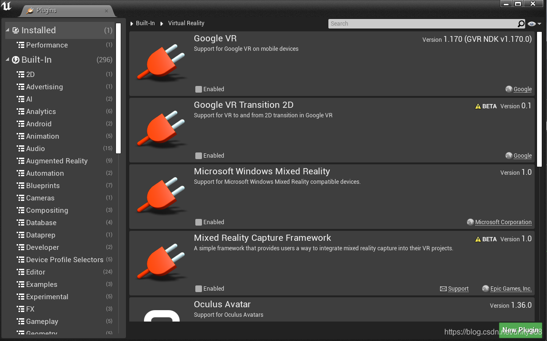The width and height of the screenshot is (547, 341).
Task: Click the Virtual Reality breadcrumb
Action: click(186, 23)
